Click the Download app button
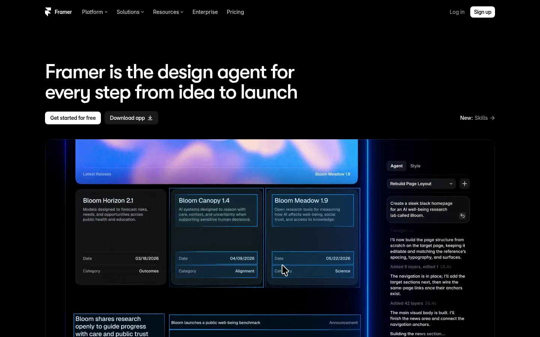The image size is (540, 337). [x=131, y=118]
